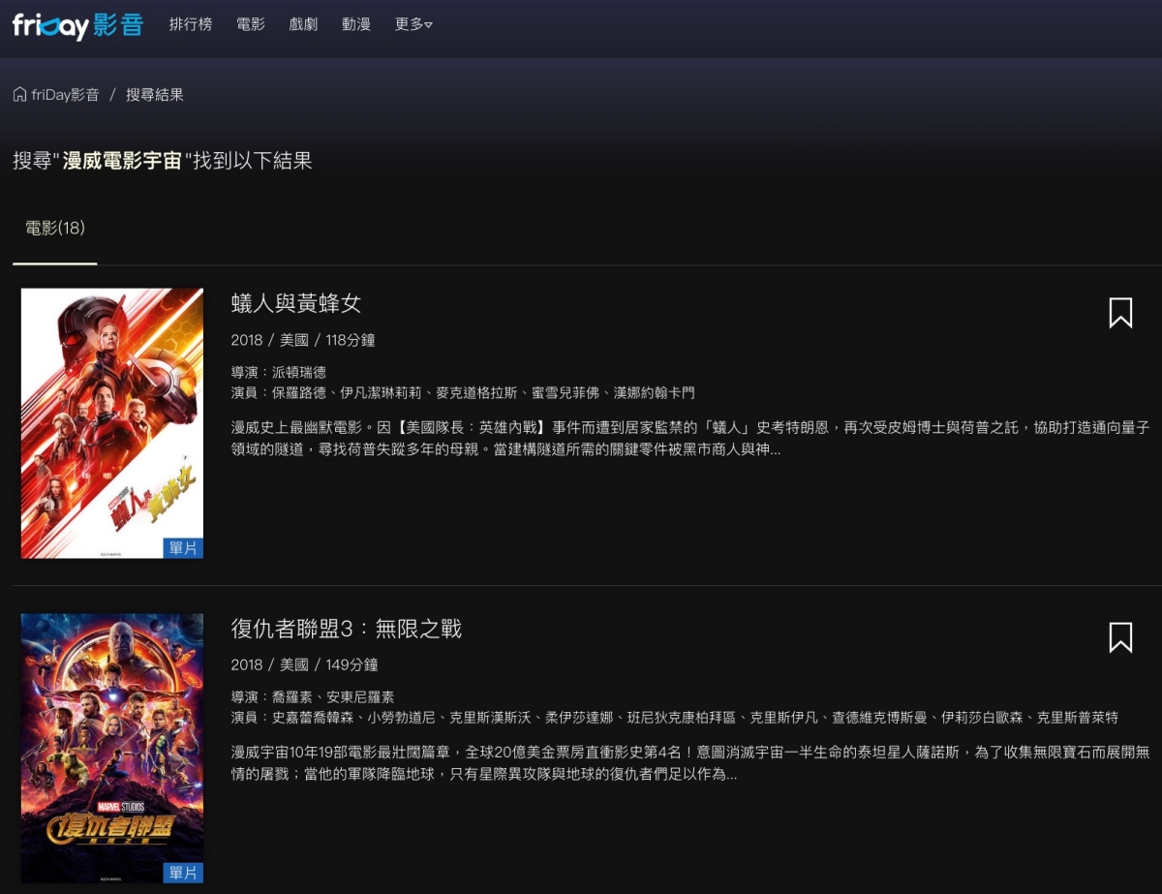Bookmark 復仇者聯盟3 with the bookmark icon
This screenshot has width=1162, height=894.
(x=1120, y=637)
